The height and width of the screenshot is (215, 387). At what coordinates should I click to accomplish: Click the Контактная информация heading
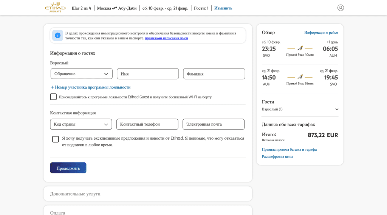(73, 113)
